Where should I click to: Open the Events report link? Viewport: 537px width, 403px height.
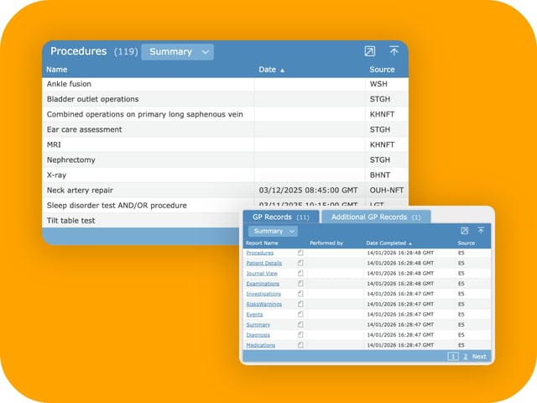coord(254,314)
